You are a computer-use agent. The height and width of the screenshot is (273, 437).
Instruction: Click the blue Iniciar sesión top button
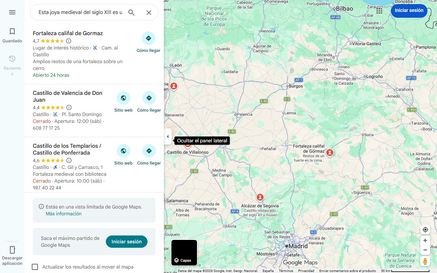point(409,11)
